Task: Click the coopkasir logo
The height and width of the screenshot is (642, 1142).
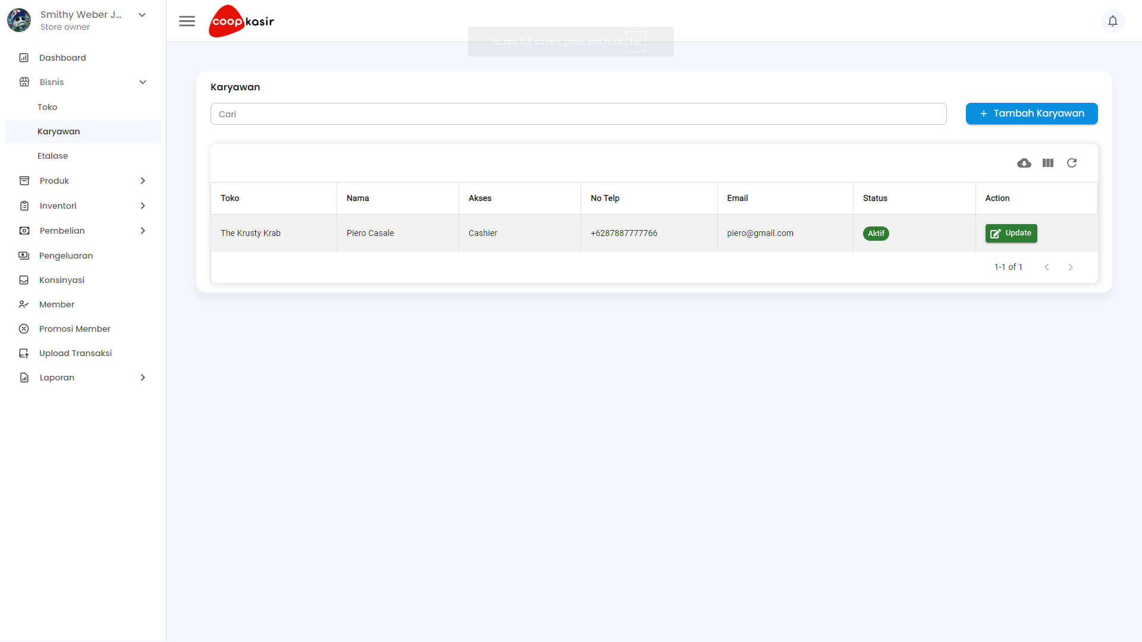Action: (x=241, y=21)
